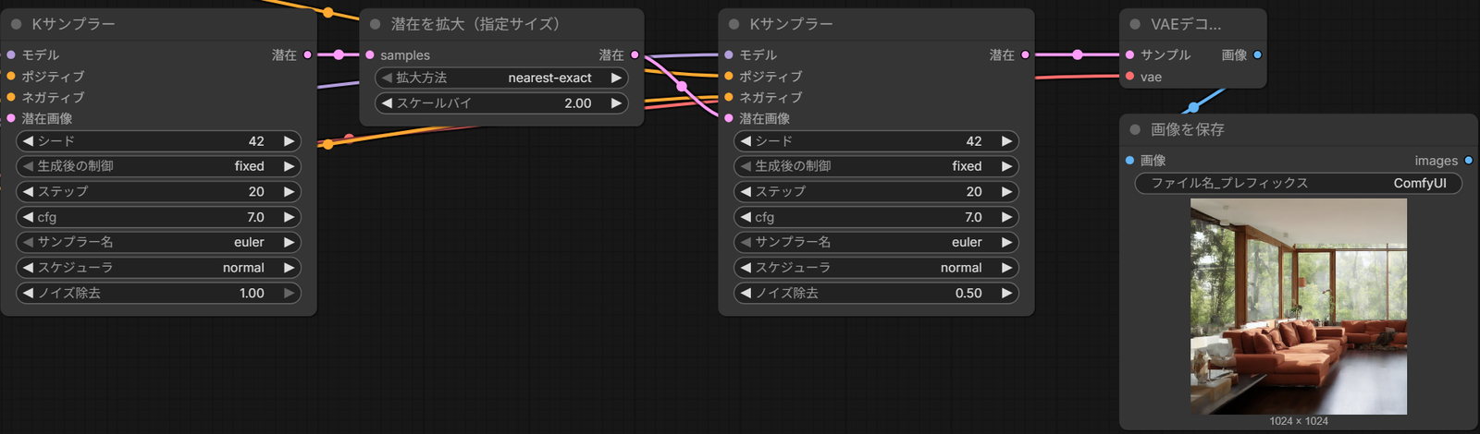
Task: Click 潜在 output port of 0.50-denoise Kサンプラー
Action: [x=1025, y=55]
